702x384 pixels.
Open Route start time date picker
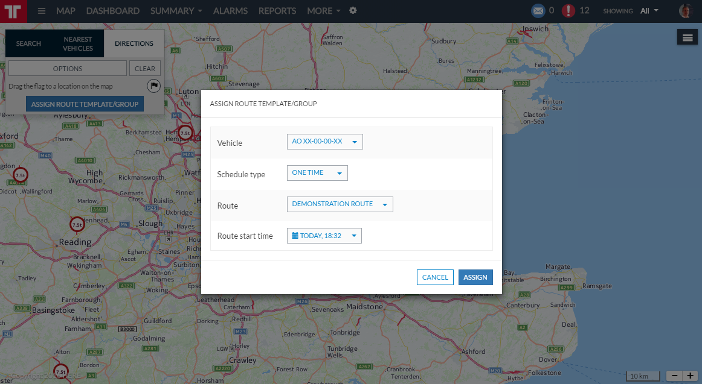324,236
